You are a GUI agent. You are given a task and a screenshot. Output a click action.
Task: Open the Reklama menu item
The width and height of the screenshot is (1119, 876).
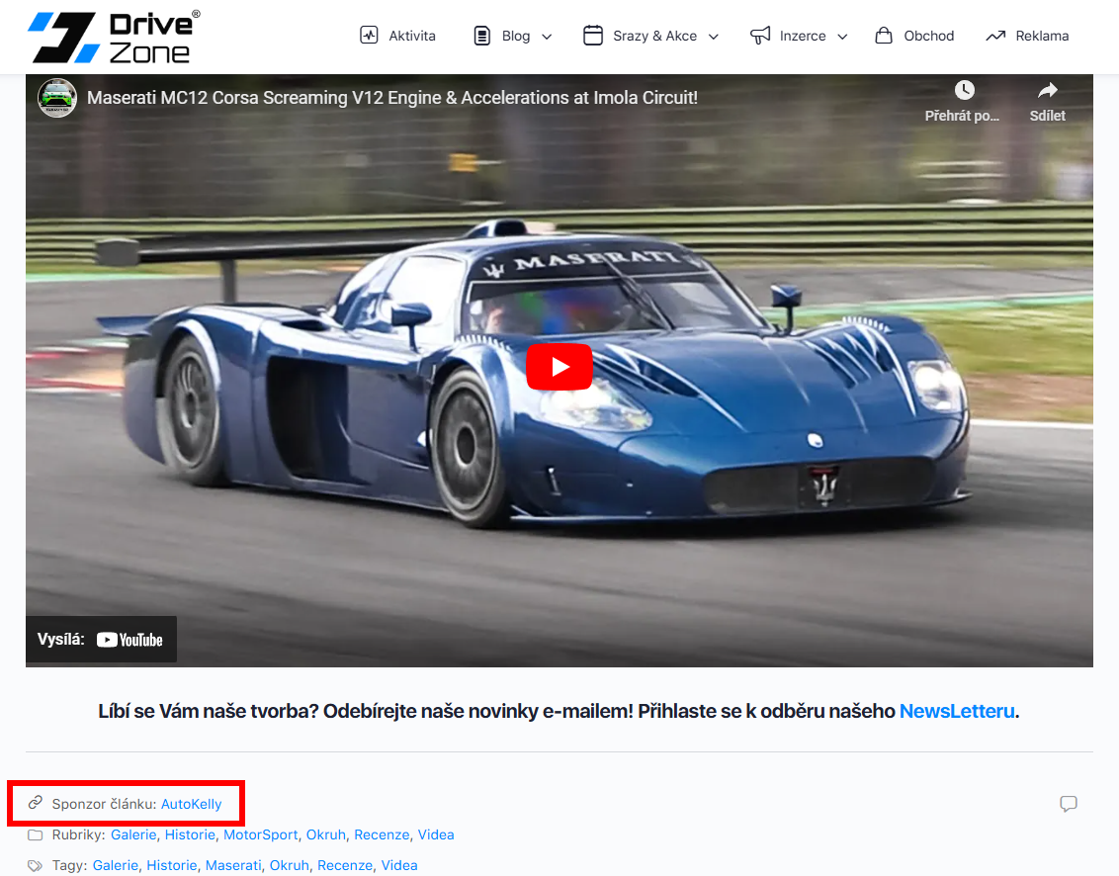pyautogui.click(x=1042, y=36)
